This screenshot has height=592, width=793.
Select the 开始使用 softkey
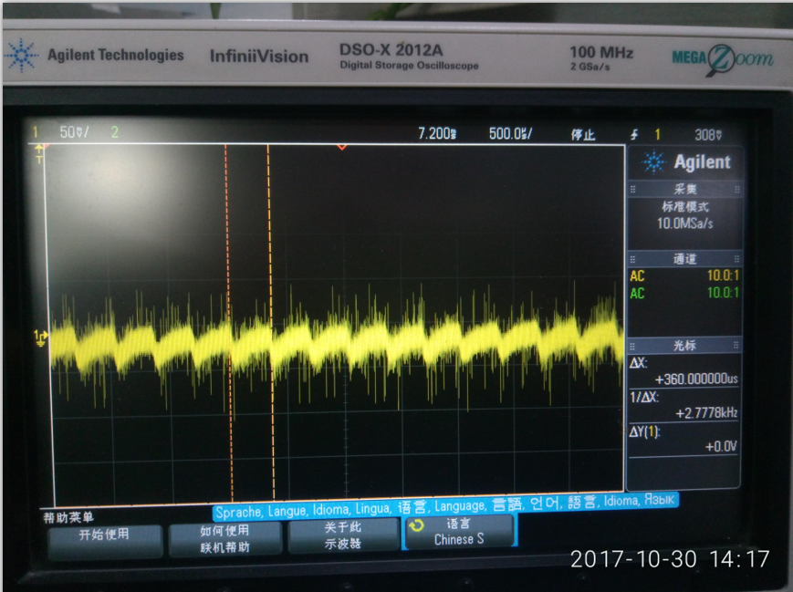[x=105, y=541]
